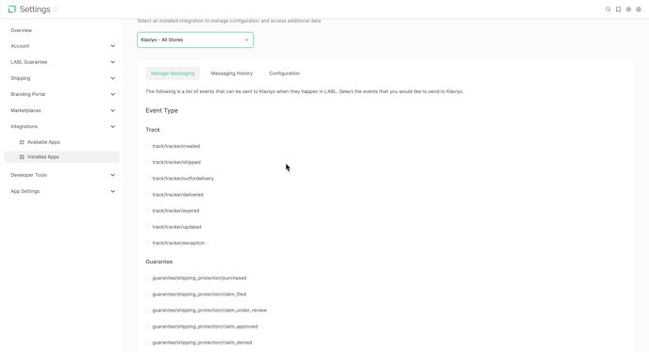Expand the Developer Tools chevron
649x352 pixels.
coord(112,175)
